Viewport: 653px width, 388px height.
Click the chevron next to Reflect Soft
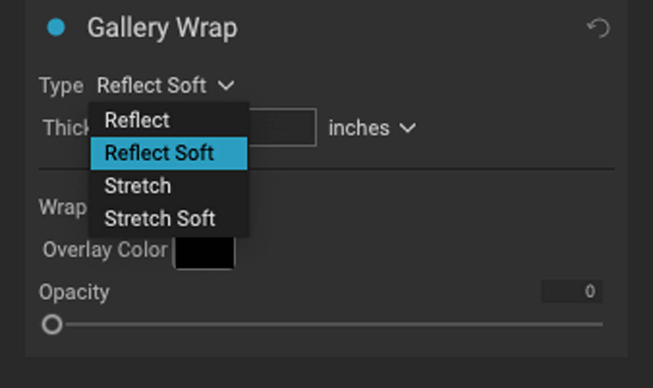click(226, 86)
